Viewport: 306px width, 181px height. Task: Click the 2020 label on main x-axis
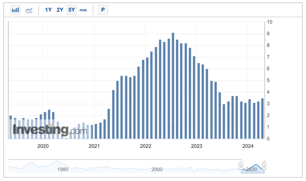(43, 146)
